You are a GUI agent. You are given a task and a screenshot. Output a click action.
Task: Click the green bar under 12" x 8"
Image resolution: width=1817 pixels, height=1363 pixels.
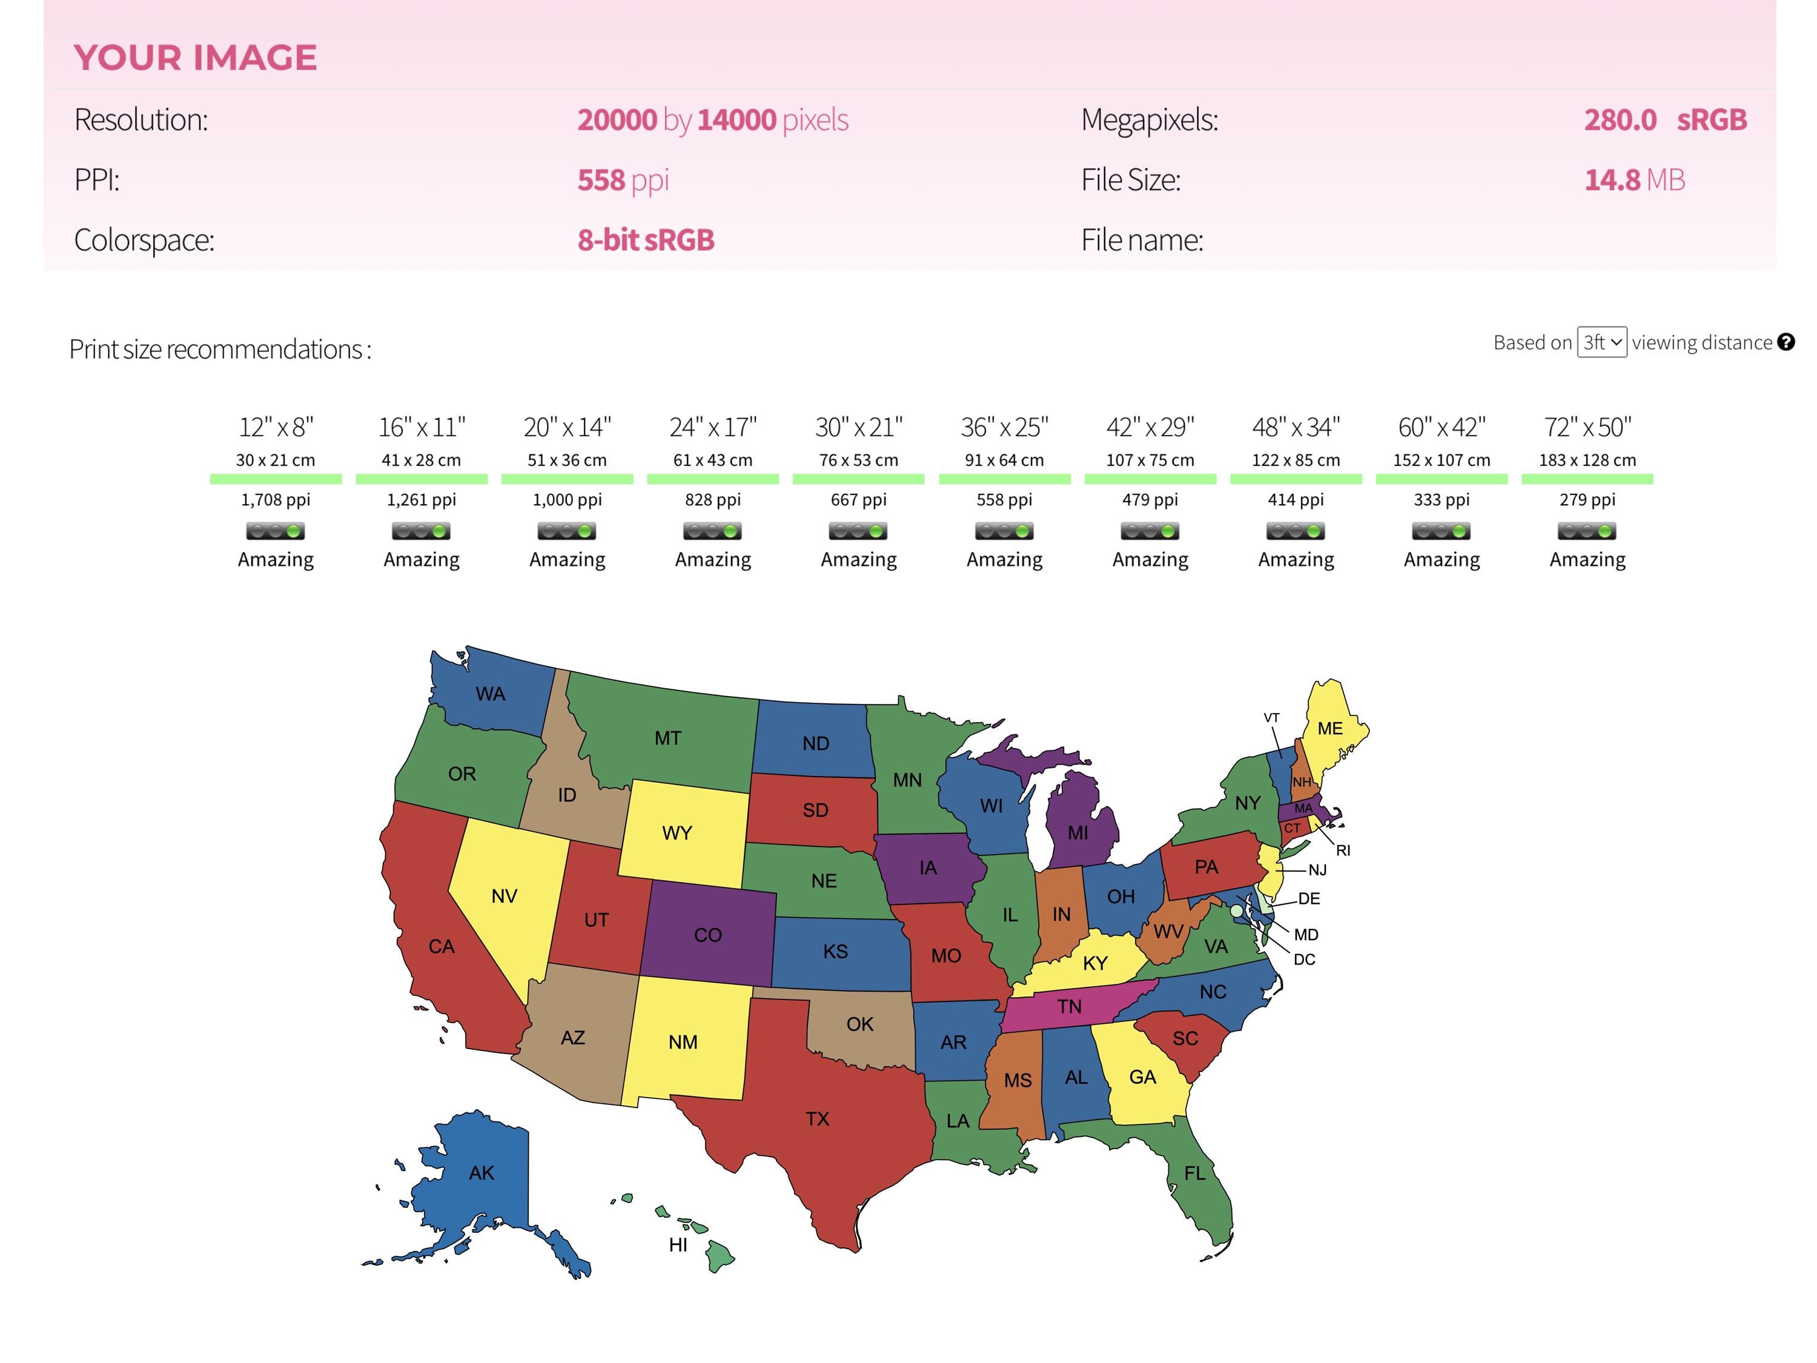tap(275, 479)
